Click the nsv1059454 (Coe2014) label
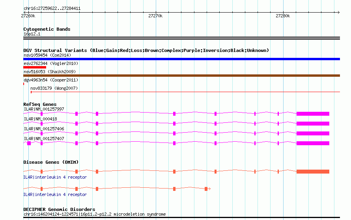 47,55
